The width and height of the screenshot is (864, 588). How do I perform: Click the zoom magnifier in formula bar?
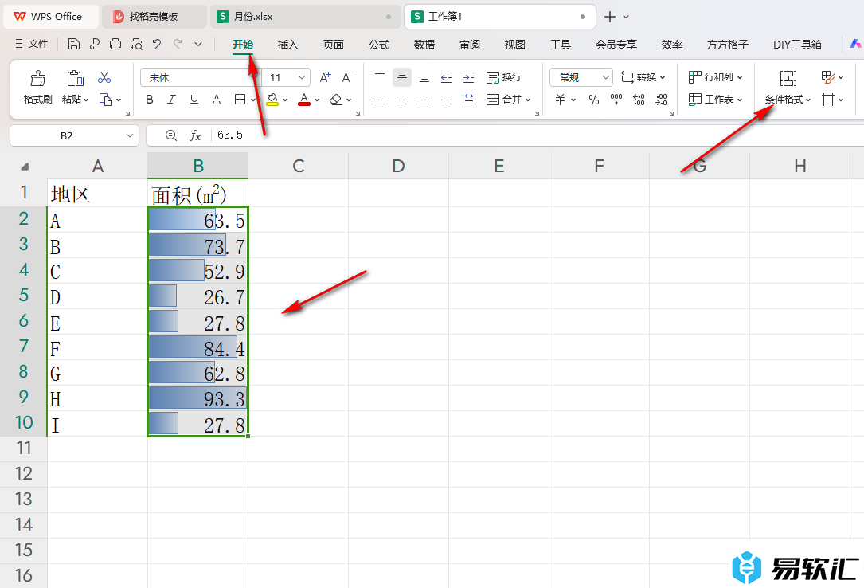click(171, 135)
